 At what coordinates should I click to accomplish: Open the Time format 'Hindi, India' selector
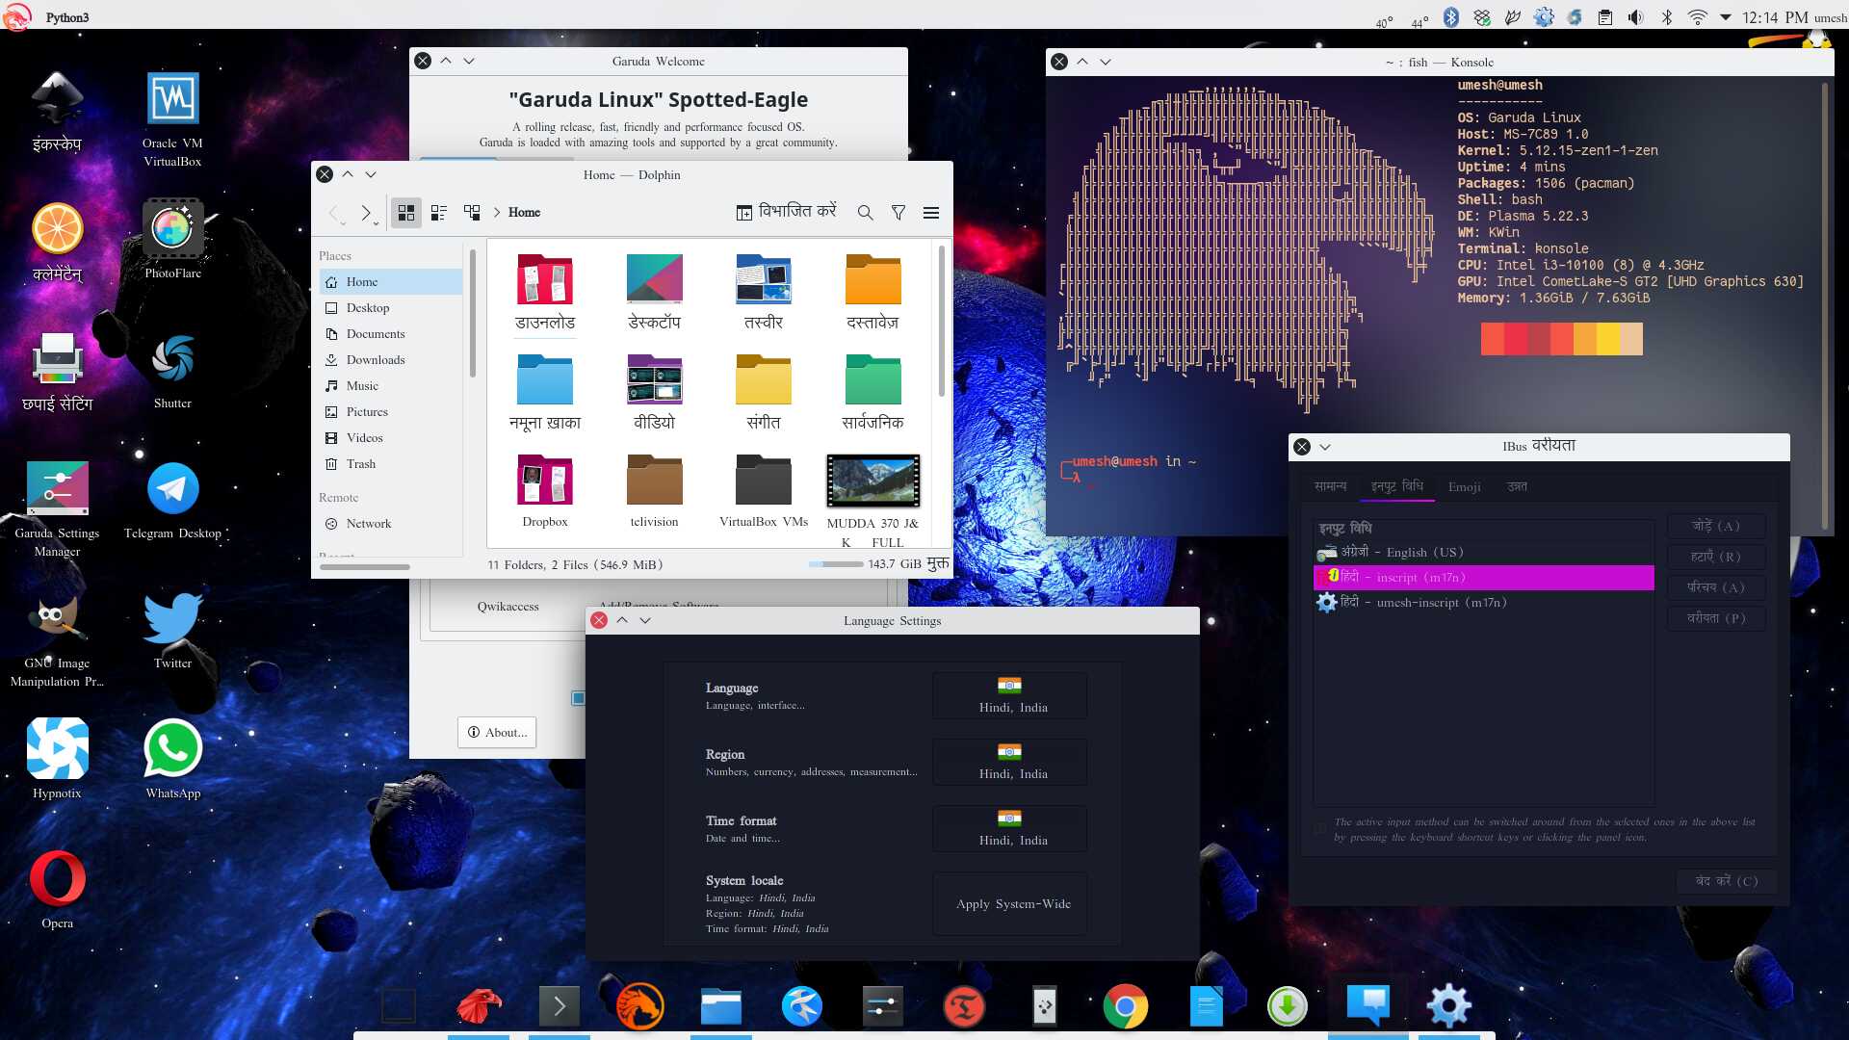1009,828
